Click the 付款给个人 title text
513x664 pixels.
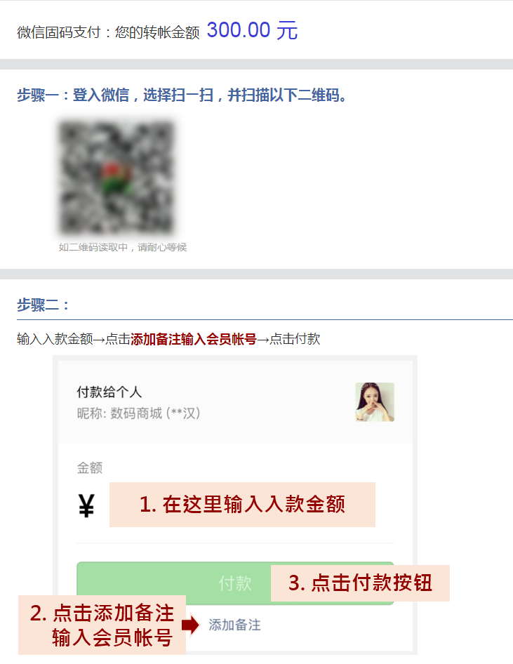[x=109, y=392]
